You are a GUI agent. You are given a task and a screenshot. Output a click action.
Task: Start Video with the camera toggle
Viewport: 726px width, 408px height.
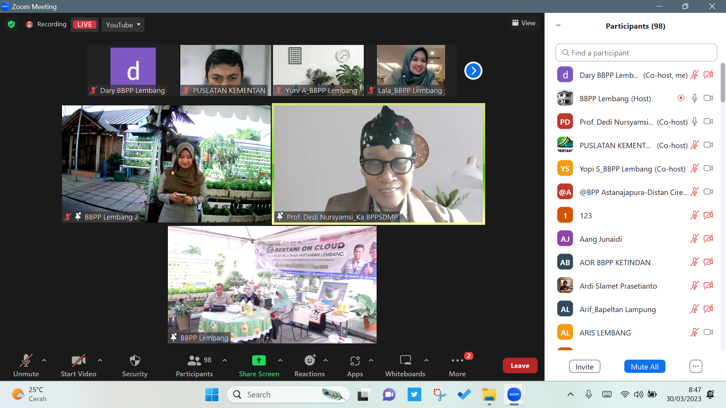coord(78,361)
